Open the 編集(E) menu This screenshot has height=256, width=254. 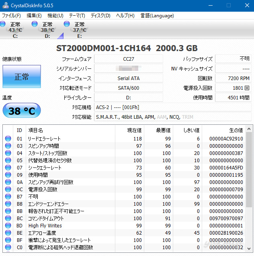[34, 16]
